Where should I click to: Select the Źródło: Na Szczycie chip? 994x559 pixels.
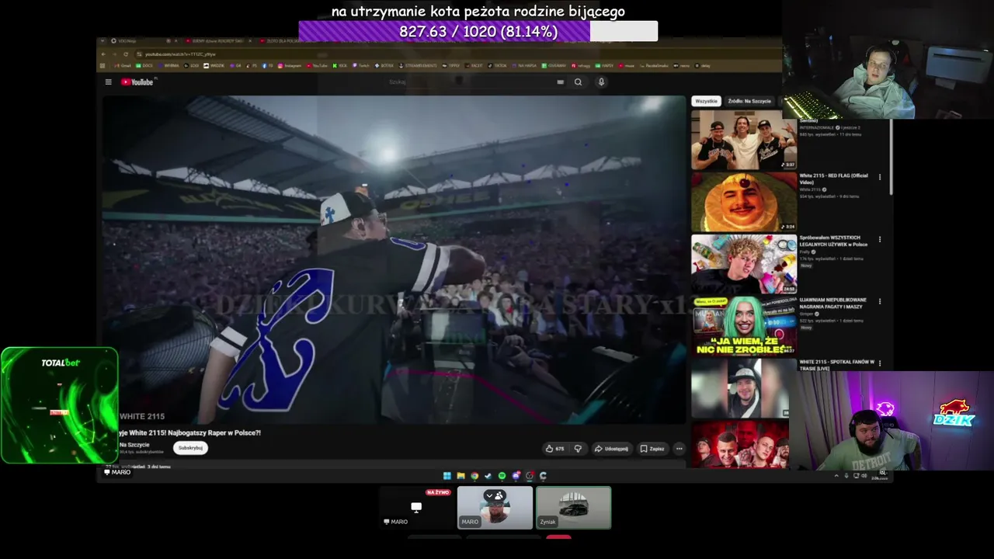click(x=749, y=101)
